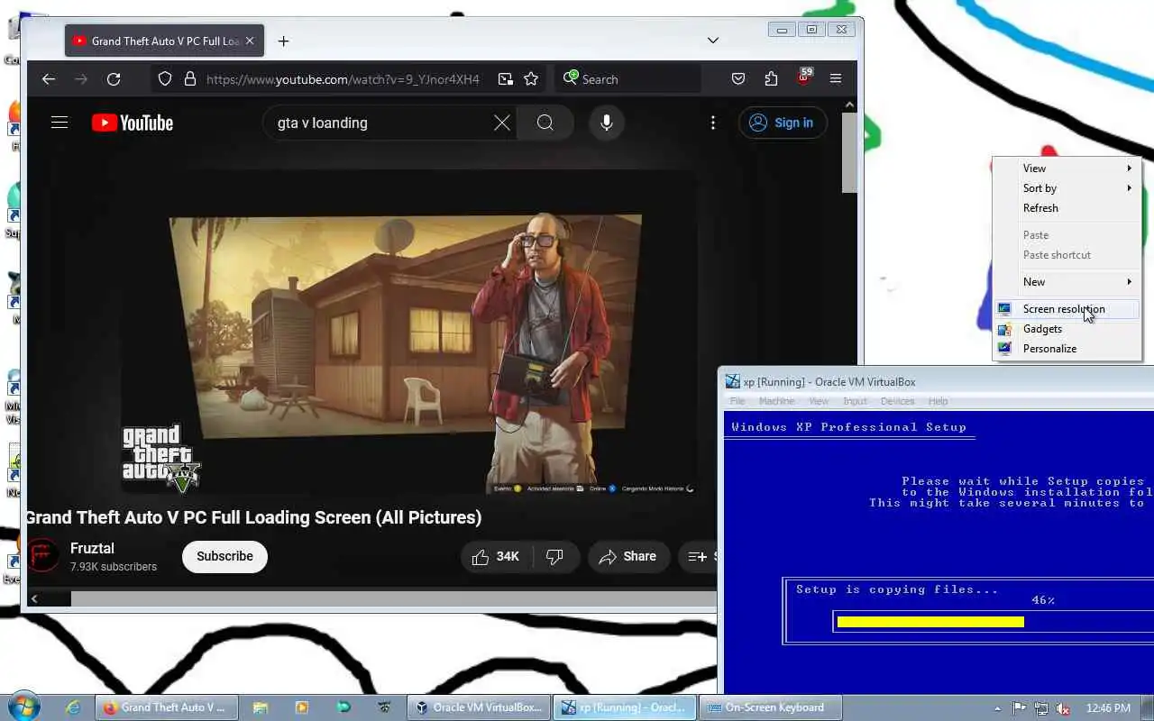Click the Share button
This screenshot has height=721, width=1154.
pos(628,557)
